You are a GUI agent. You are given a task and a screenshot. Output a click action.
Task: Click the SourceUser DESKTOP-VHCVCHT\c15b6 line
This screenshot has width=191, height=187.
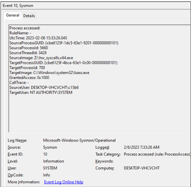(x=44, y=87)
